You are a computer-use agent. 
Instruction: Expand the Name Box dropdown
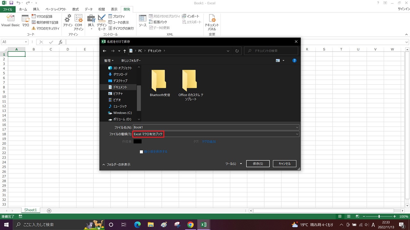tap(26, 42)
